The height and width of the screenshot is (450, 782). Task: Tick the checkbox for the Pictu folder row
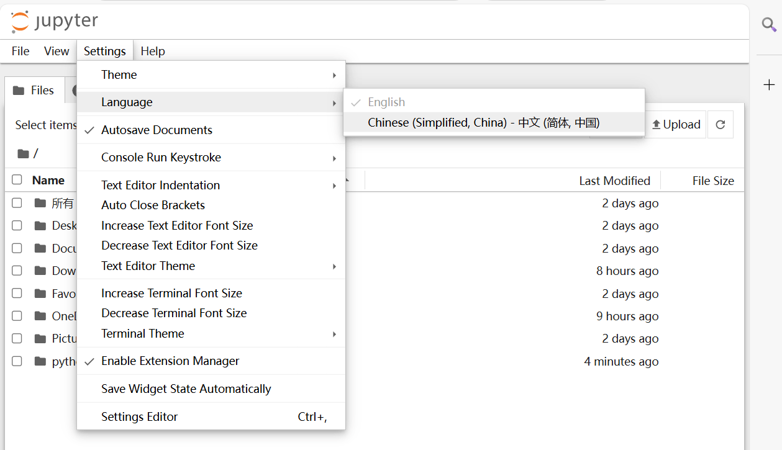pos(17,338)
